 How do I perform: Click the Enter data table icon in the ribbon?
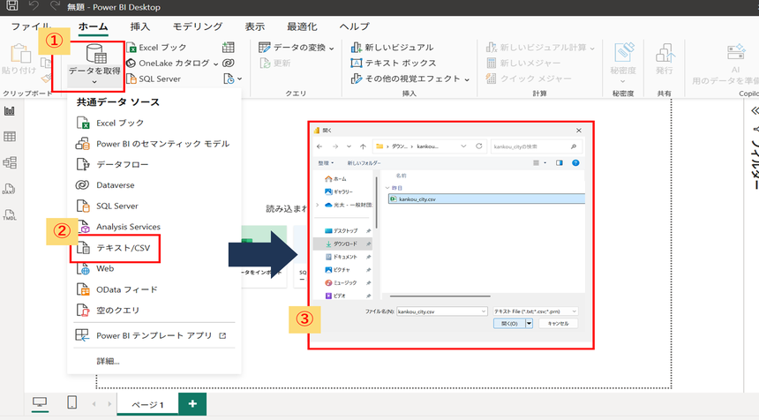(228, 48)
